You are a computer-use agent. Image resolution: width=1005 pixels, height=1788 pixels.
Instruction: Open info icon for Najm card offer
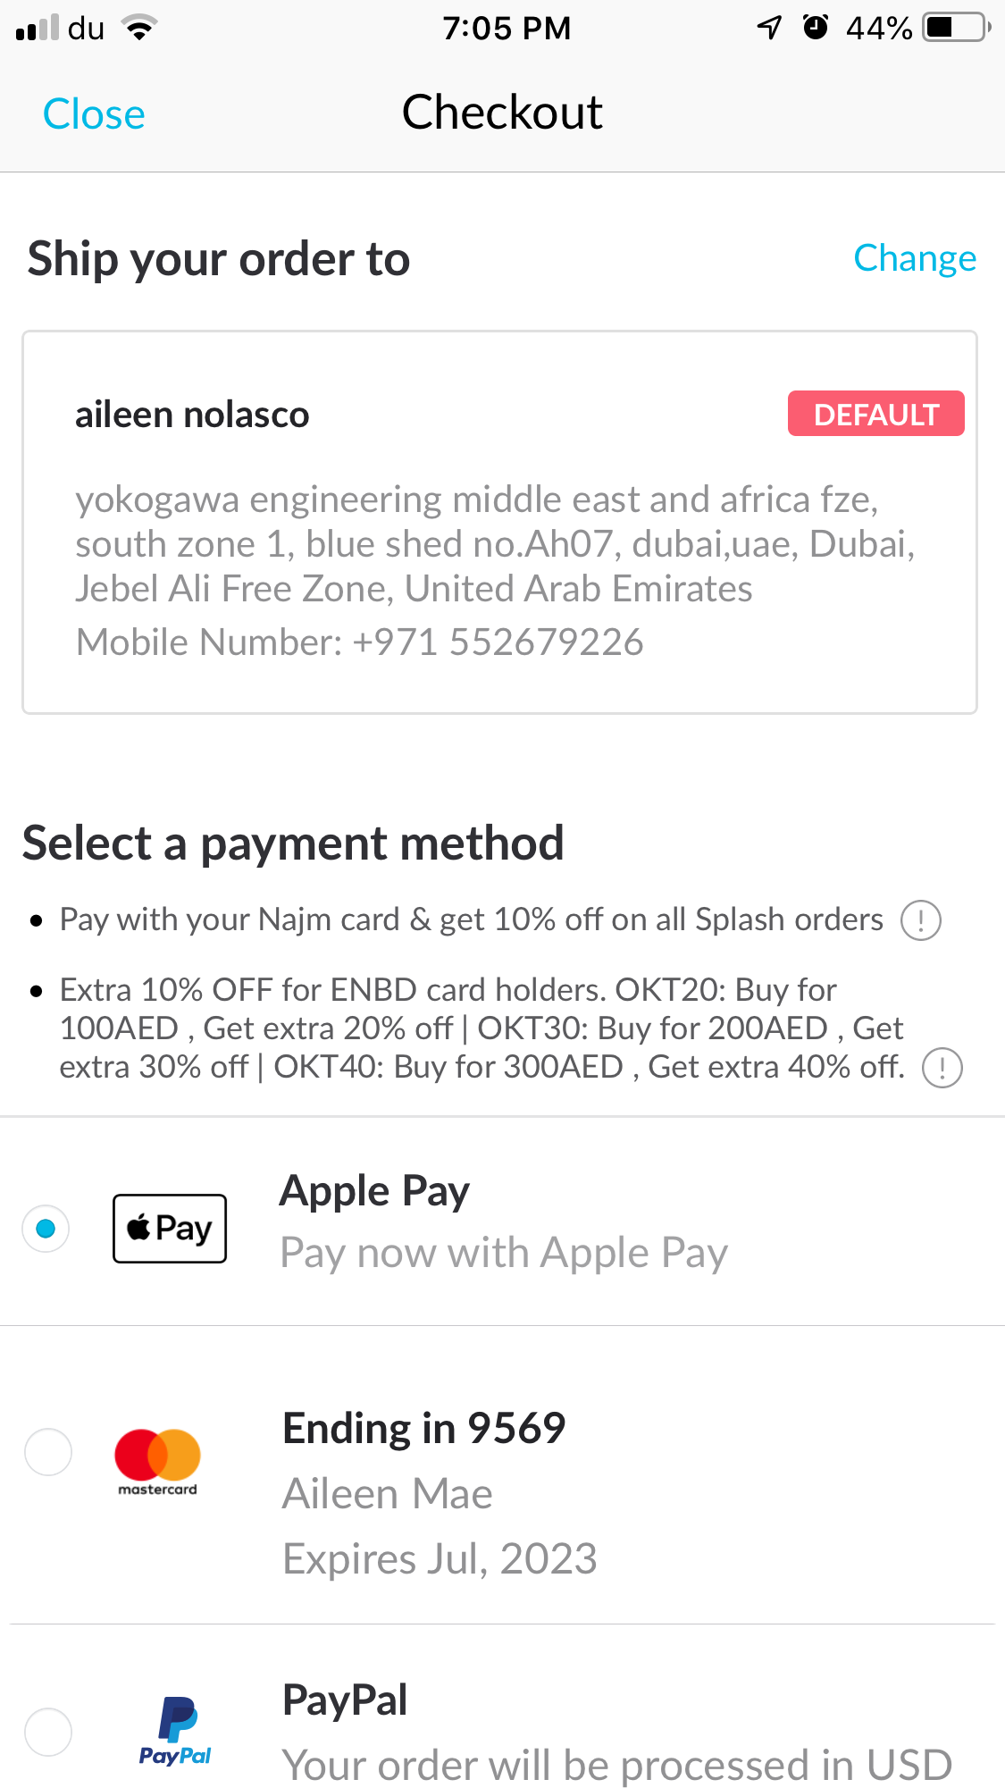tap(921, 920)
